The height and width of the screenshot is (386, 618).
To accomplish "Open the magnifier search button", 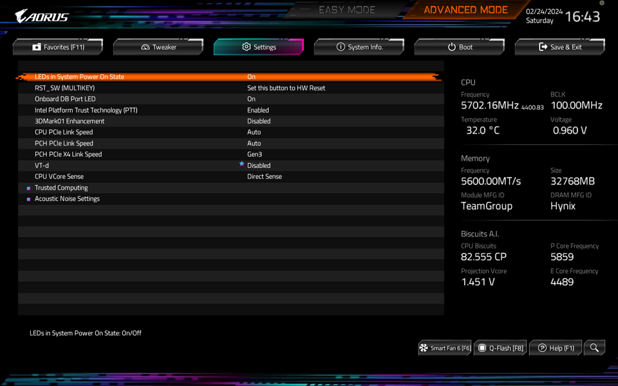I will [x=594, y=348].
